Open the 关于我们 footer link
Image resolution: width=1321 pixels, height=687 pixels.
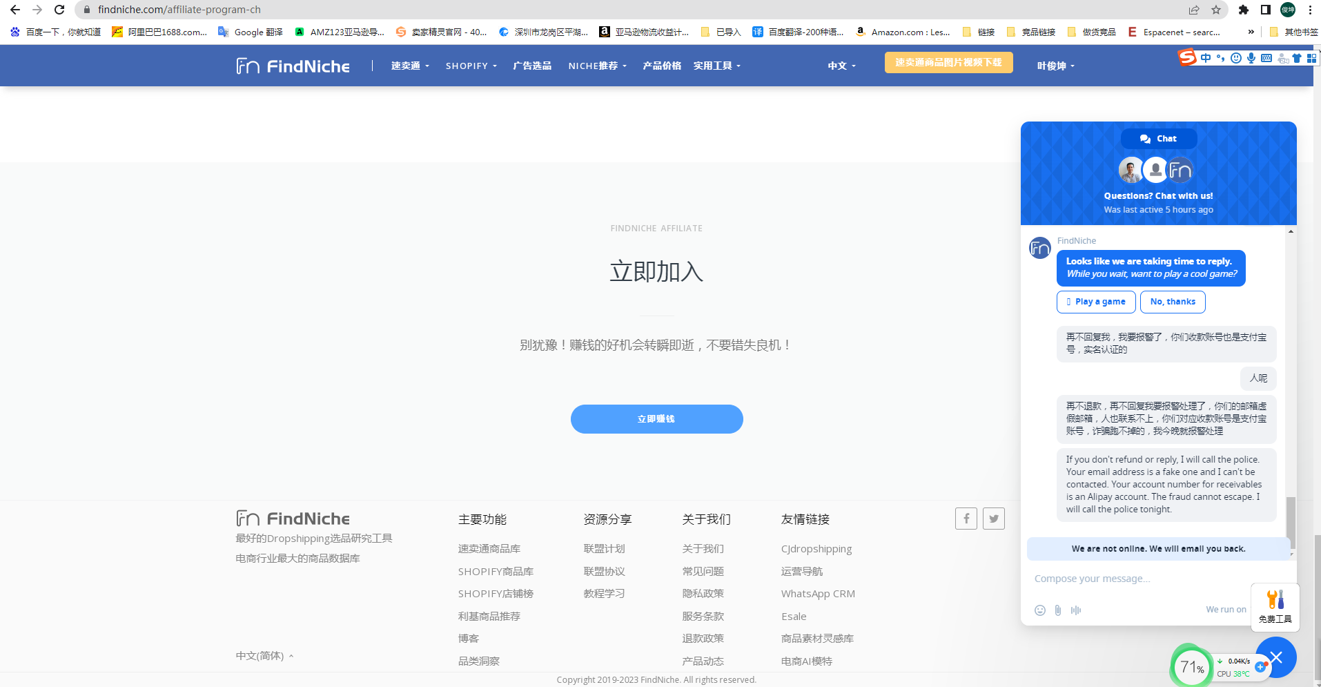[x=703, y=548]
